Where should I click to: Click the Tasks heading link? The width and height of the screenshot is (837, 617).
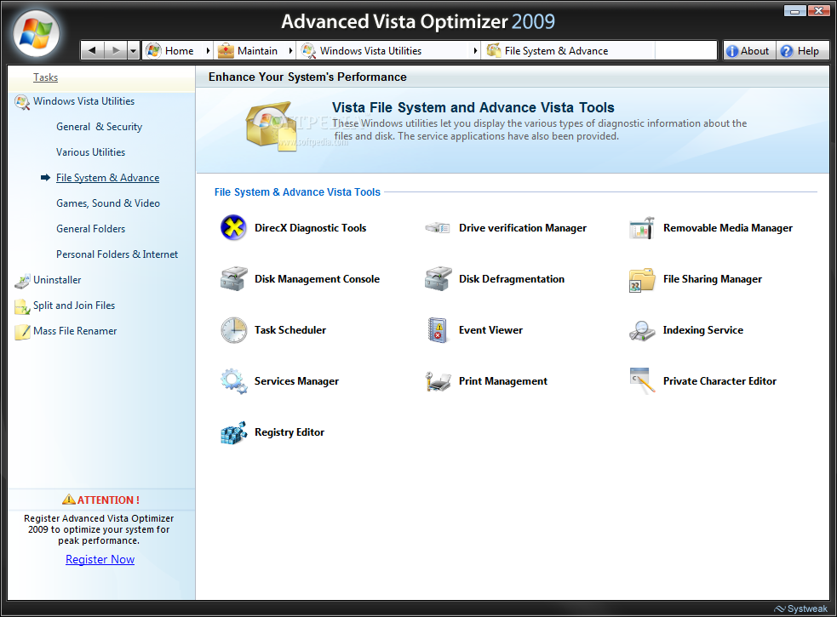tap(45, 77)
